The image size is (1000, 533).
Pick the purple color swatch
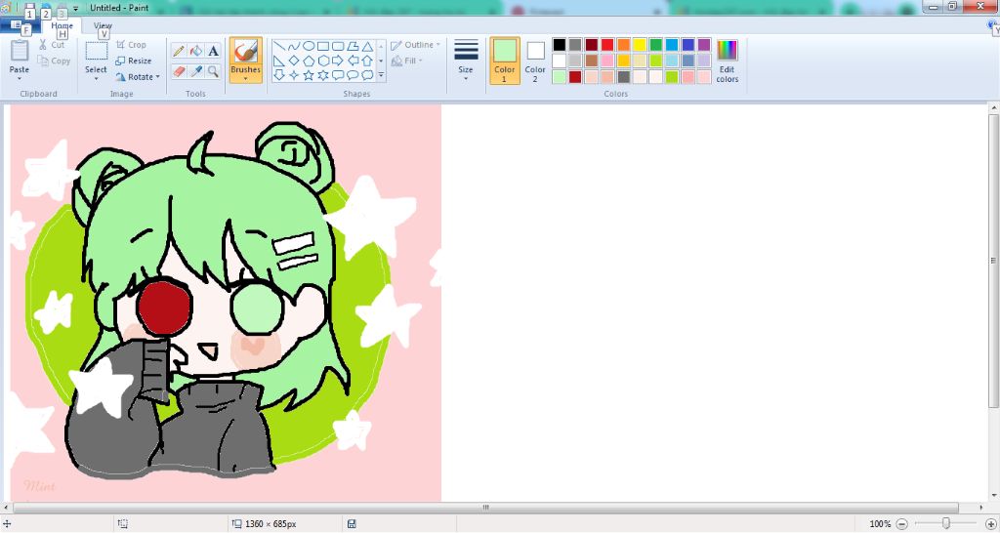tap(704, 45)
